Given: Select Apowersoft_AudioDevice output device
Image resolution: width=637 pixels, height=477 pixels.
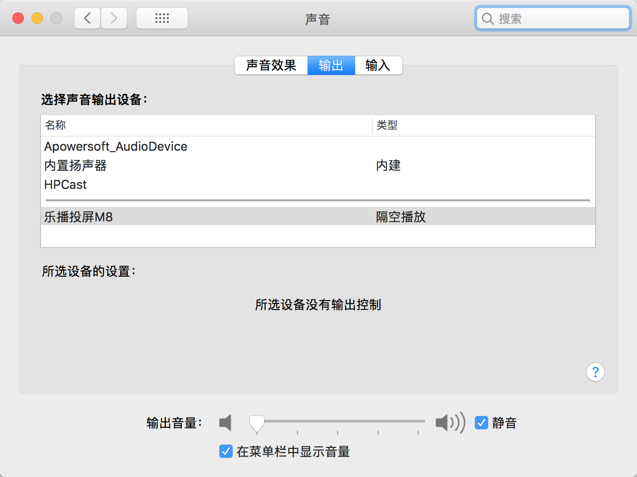Looking at the screenshot, I should tap(318, 146).
